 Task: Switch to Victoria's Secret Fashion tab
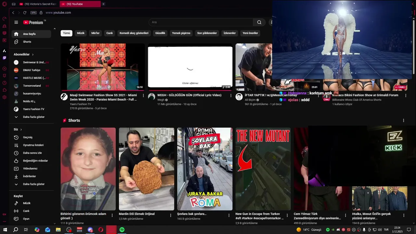tap(38, 4)
